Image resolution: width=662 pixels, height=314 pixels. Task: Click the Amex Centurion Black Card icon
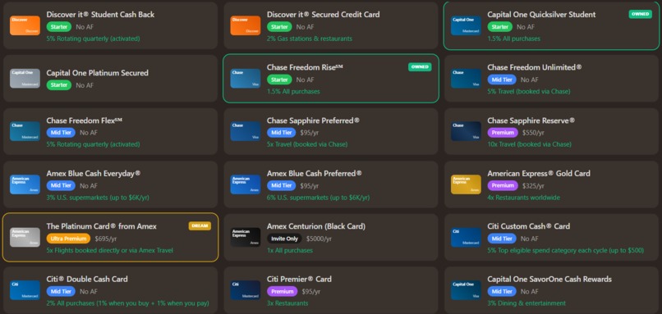click(x=246, y=237)
